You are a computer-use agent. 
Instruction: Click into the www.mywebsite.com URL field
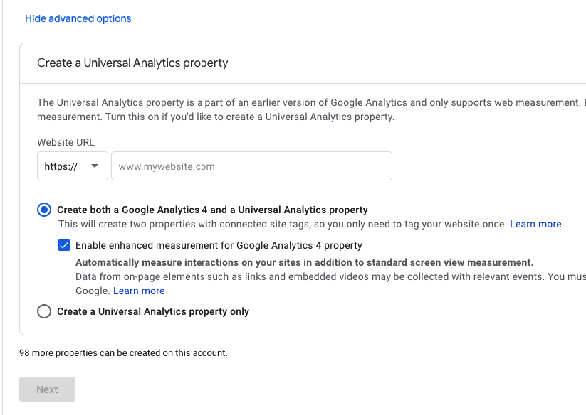tap(251, 166)
